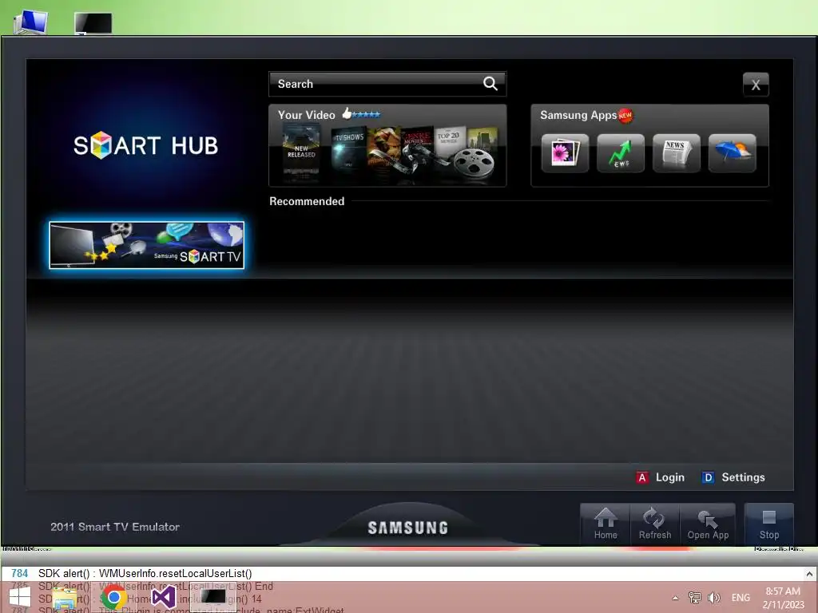This screenshot has width=818, height=613.
Task: Open the photo gallery flower app
Action: coord(565,152)
